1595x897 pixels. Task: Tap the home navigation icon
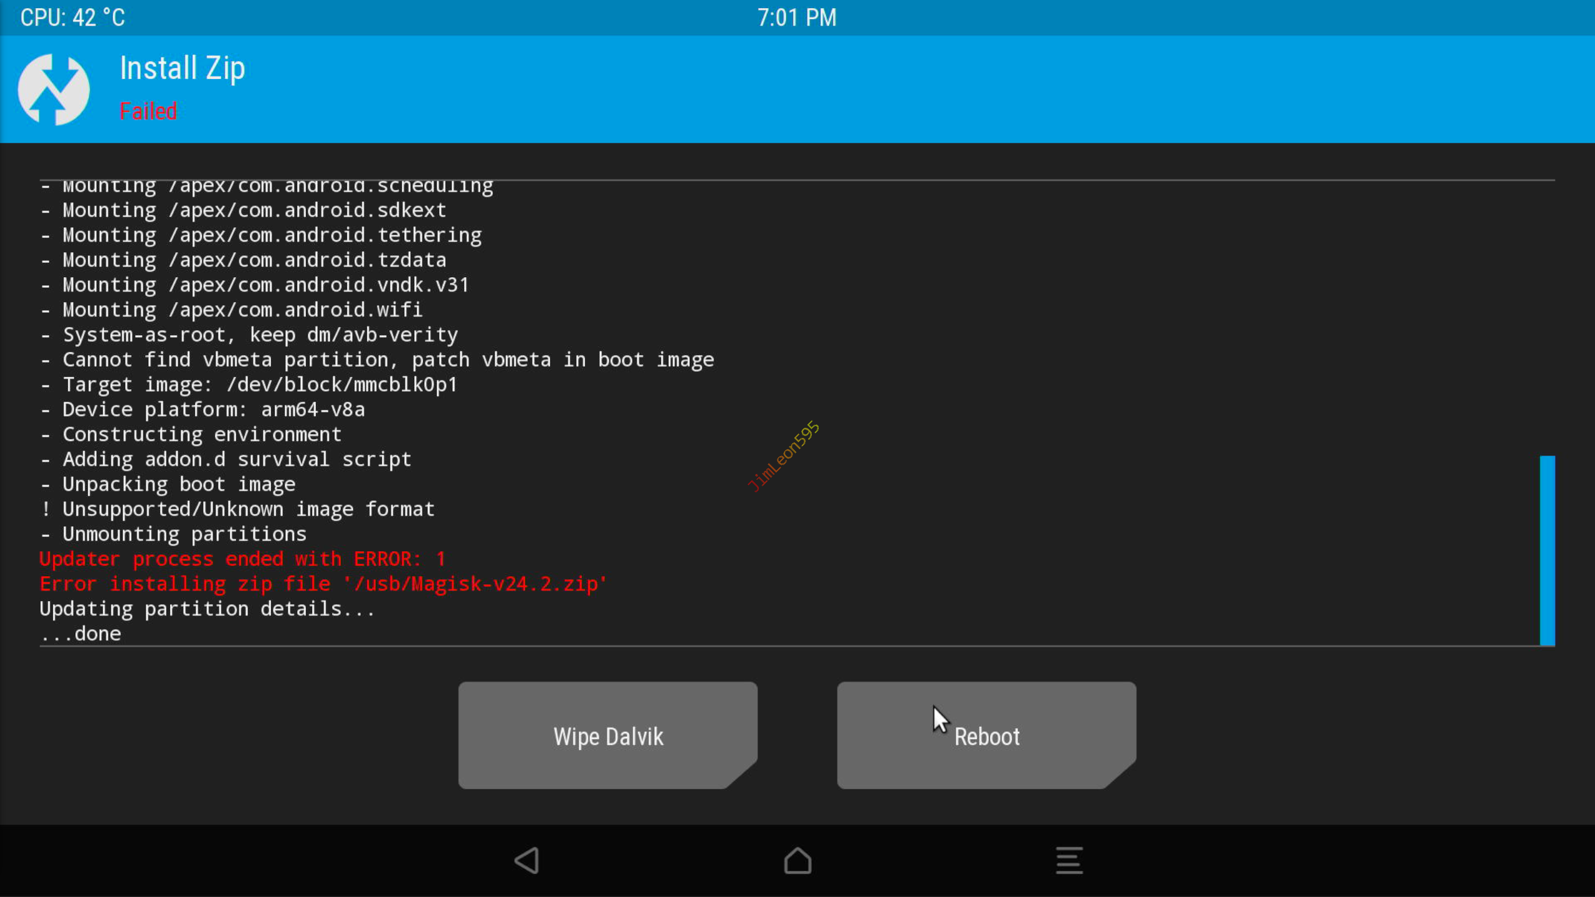pos(797,860)
